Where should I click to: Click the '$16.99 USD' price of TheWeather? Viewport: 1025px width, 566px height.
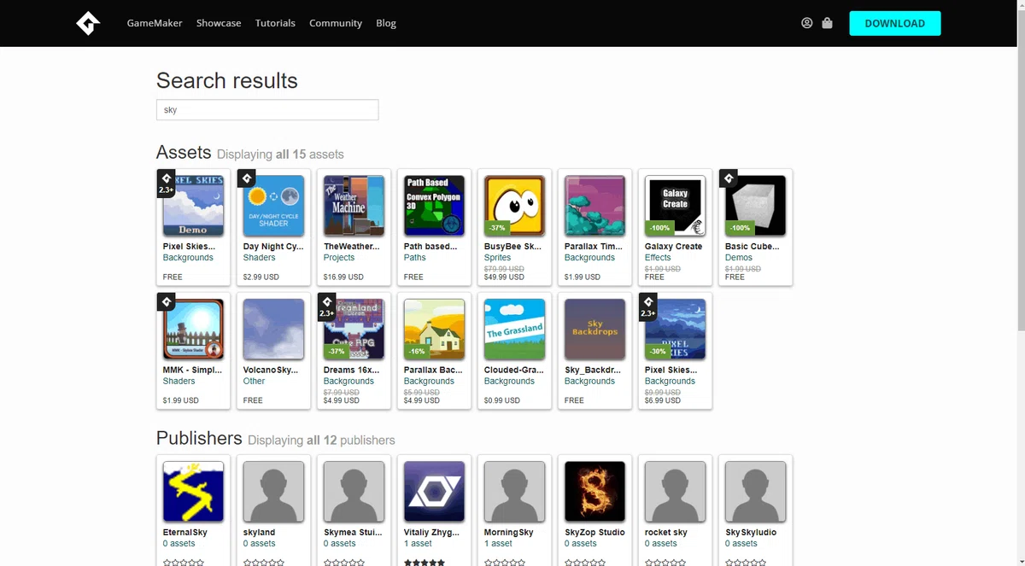[343, 277]
